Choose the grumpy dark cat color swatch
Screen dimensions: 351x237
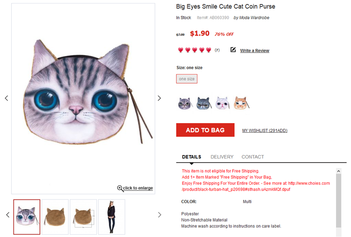click(x=203, y=103)
